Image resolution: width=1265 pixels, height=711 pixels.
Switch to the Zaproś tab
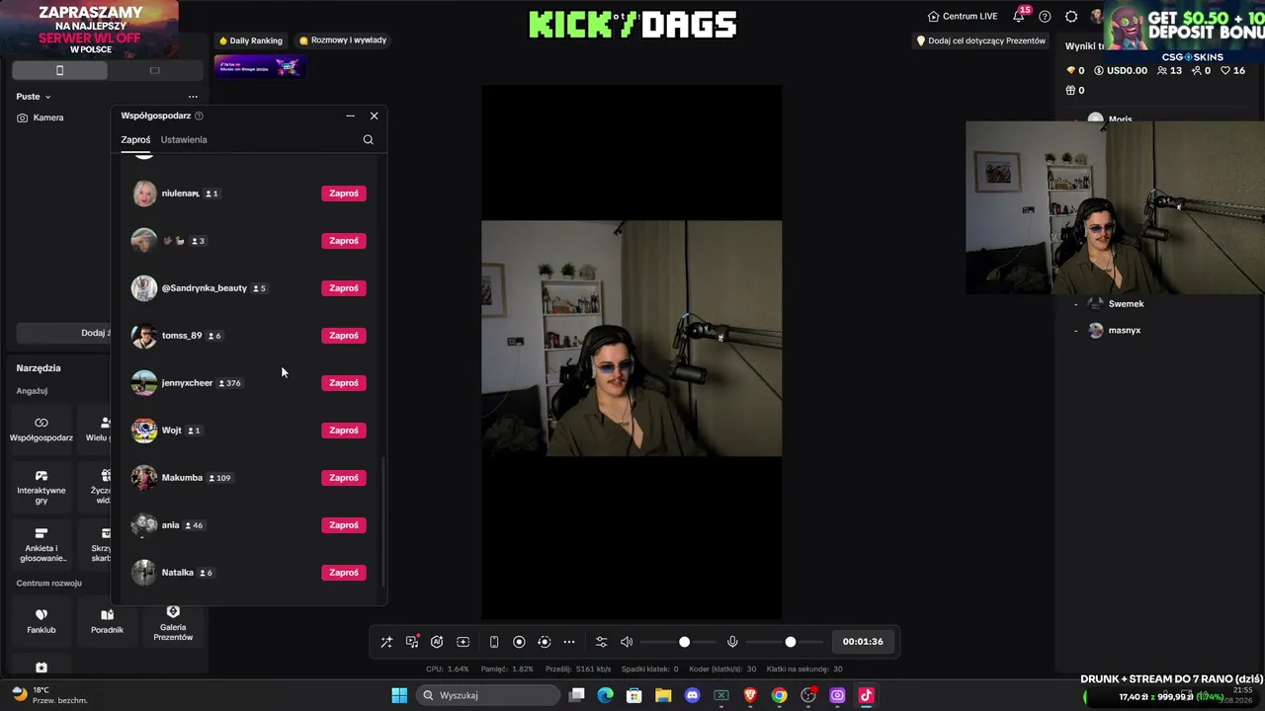pyautogui.click(x=135, y=139)
